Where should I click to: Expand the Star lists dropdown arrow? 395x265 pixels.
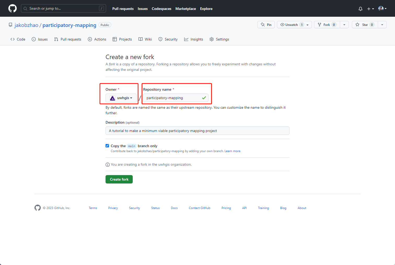[382, 25]
